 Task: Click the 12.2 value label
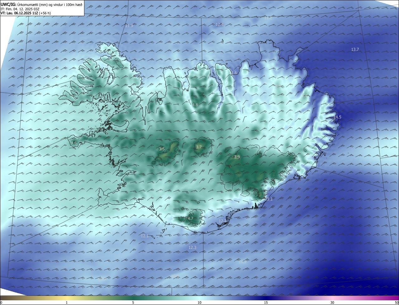pos(223,221)
